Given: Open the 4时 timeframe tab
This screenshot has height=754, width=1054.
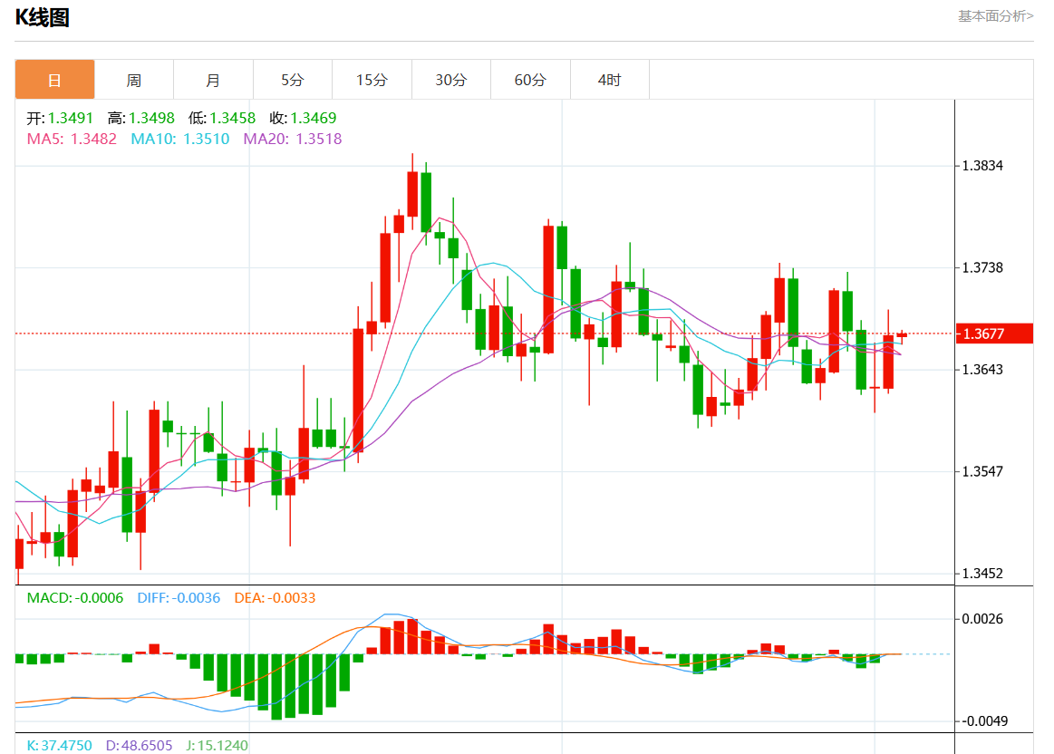Looking at the screenshot, I should (610, 80).
